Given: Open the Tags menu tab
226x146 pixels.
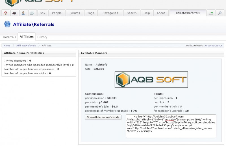Looking at the screenshot, I should click(x=91, y=13).
